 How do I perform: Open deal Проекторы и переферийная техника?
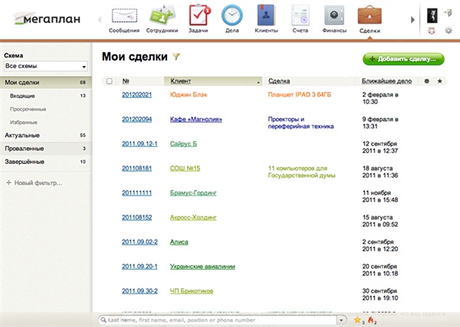point(301,123)
